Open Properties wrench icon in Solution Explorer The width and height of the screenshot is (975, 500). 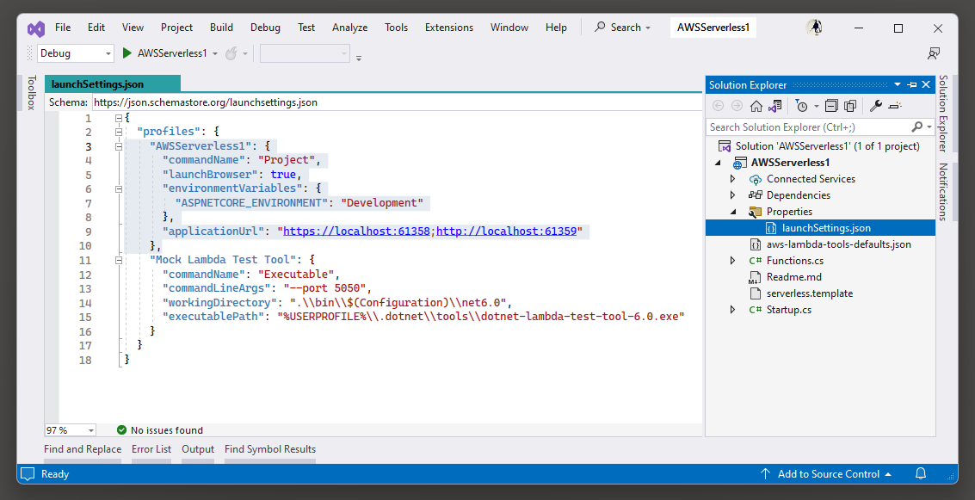tap(876, 106)
